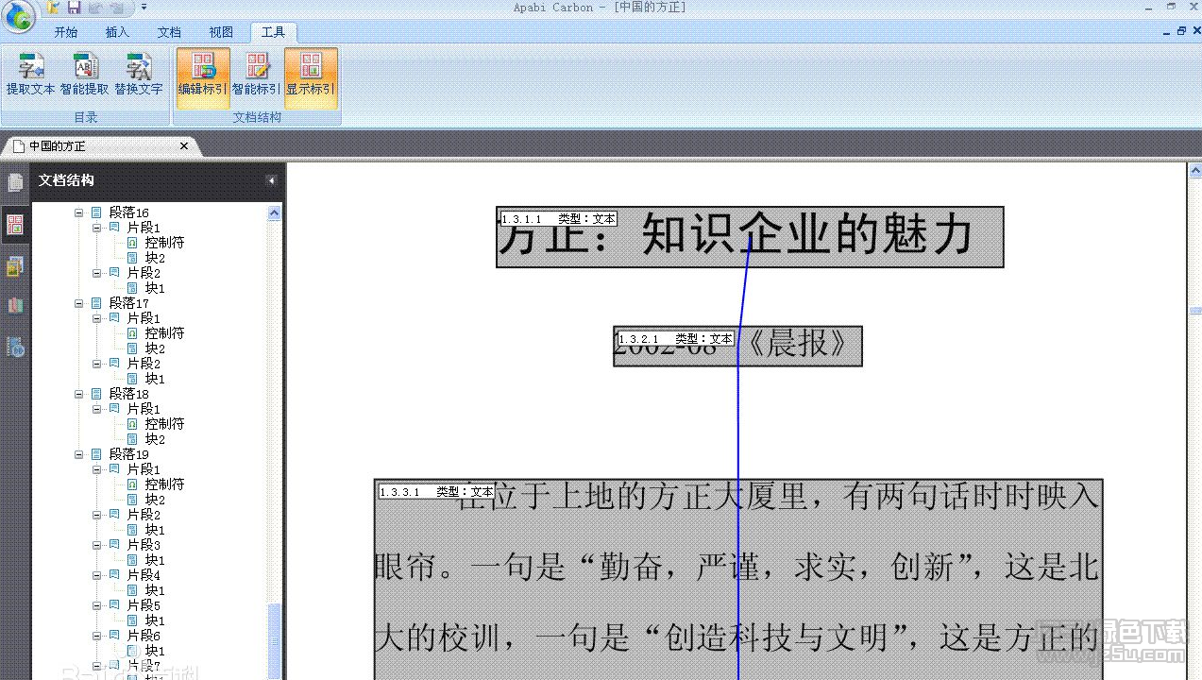Click the document view scrollbar up arrow
Screen dimensions: 1202x680
point(1194,171)
